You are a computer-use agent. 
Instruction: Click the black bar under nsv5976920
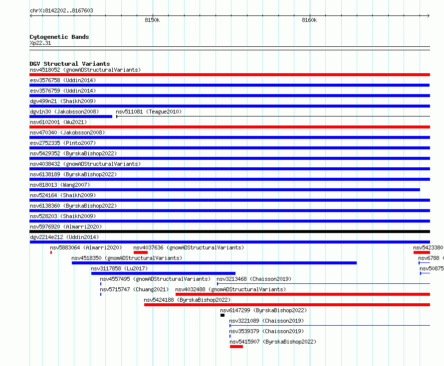[229, 232]
